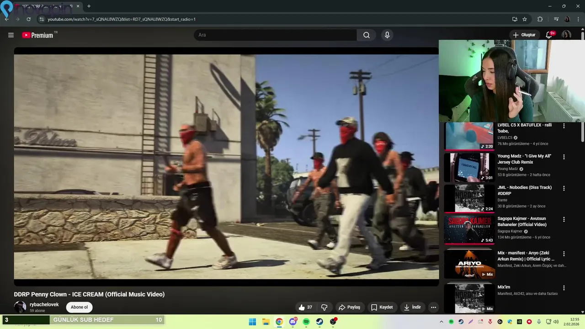Image resolution: width=585 pixels, height=329 pixels.
Task: Click the Paylaş share button
Action: pyautogui.click(x=350, y=307)
